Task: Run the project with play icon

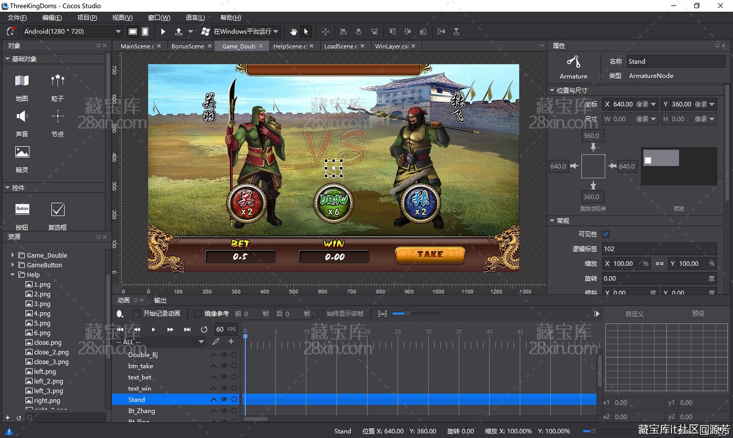Action: click(163, 32)
